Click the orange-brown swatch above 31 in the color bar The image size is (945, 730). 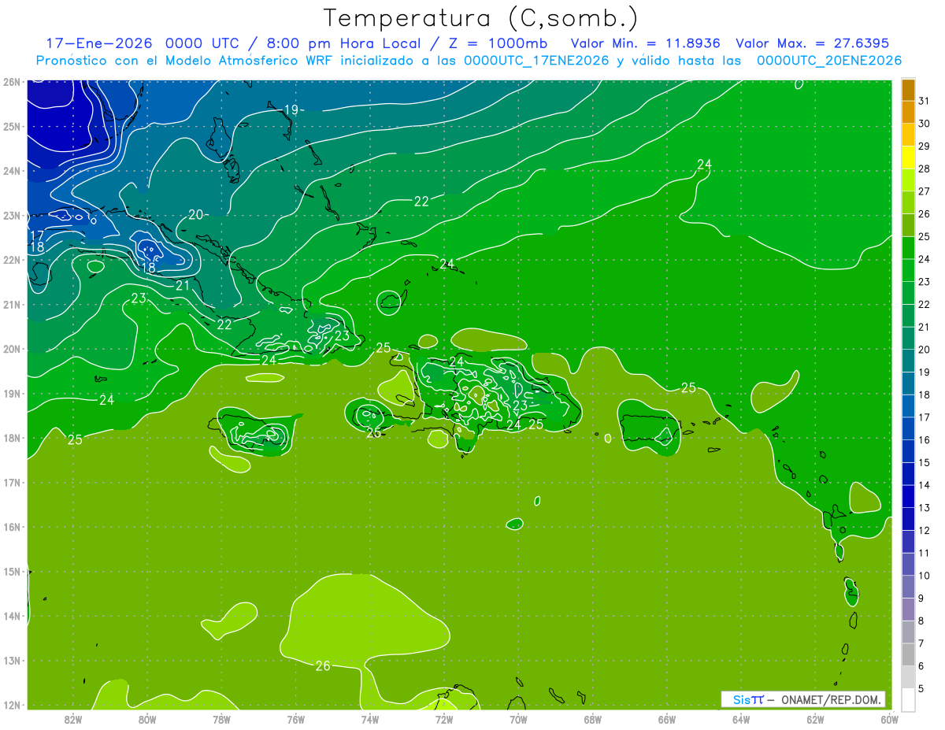pos(908,90)
